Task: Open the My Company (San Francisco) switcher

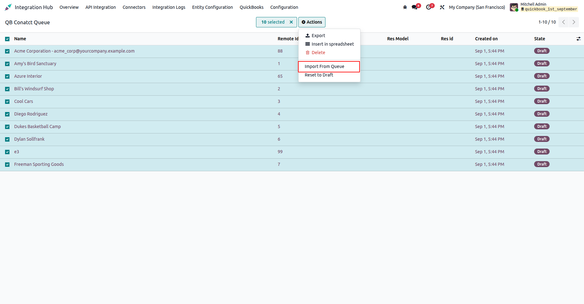Action: [x=477, y=7]
